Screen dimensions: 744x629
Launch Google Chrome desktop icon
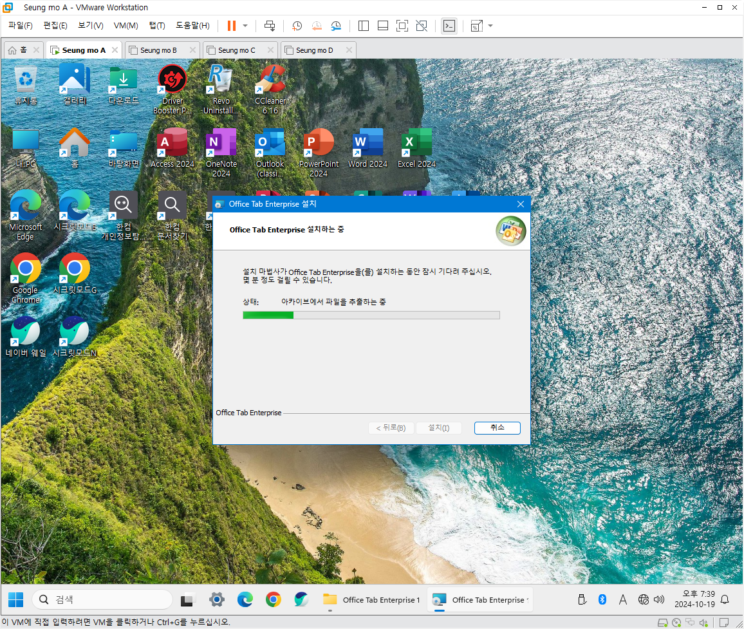(26, 279)
